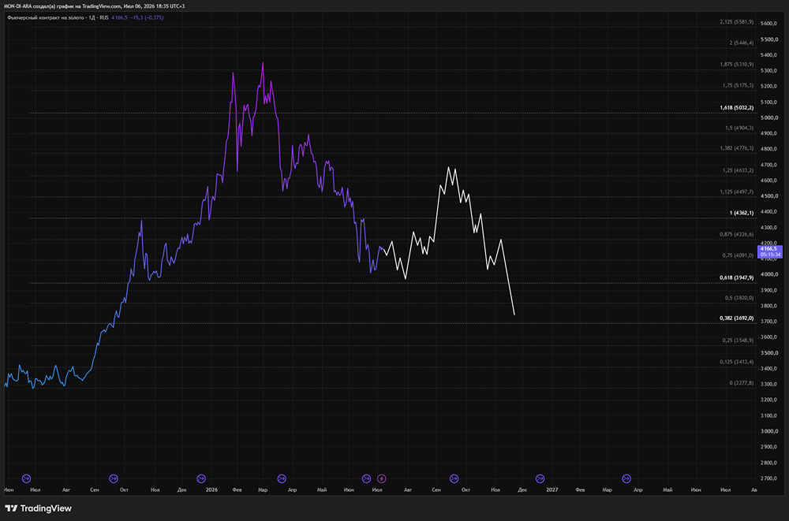789x521 pixels.
Task: Click the 5500,0 price axis label
Action: [x=769, y=39]
